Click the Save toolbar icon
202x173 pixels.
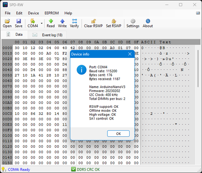(19, 21)
